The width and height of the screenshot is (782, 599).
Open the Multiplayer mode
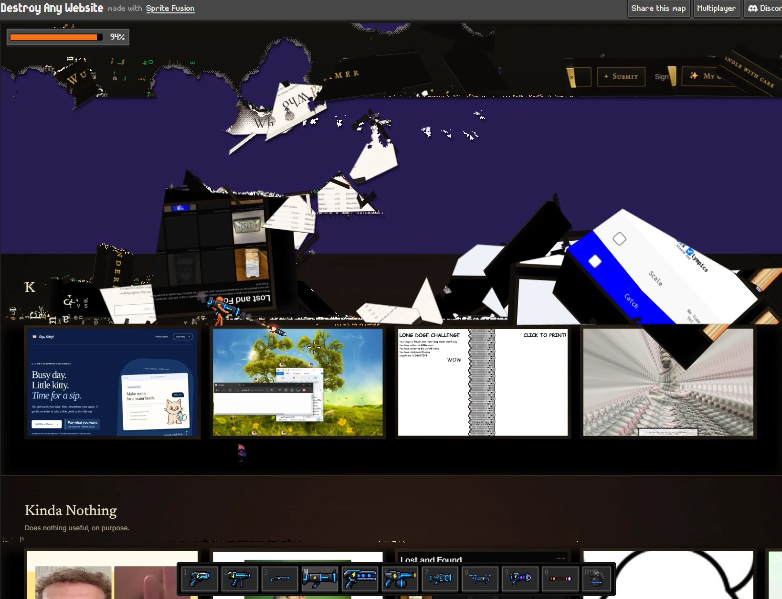pos(717,8)
